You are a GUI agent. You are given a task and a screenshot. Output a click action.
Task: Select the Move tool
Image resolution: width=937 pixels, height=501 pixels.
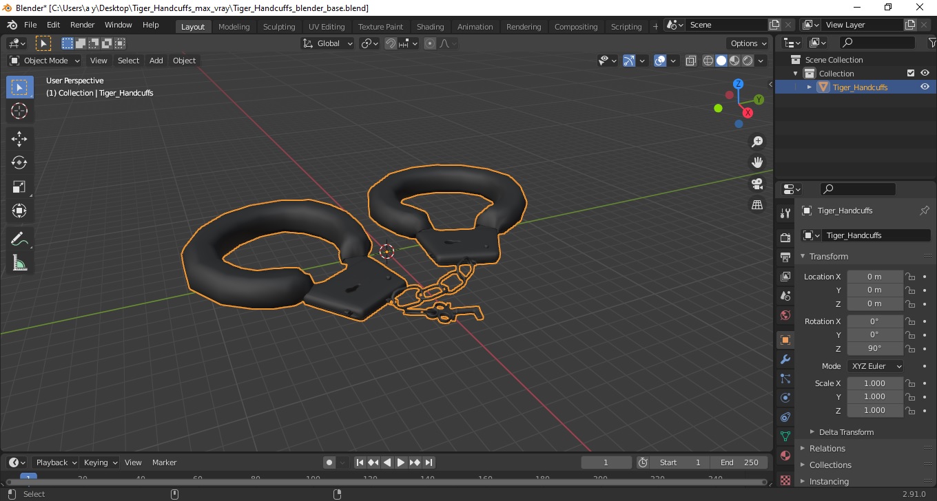19,138
